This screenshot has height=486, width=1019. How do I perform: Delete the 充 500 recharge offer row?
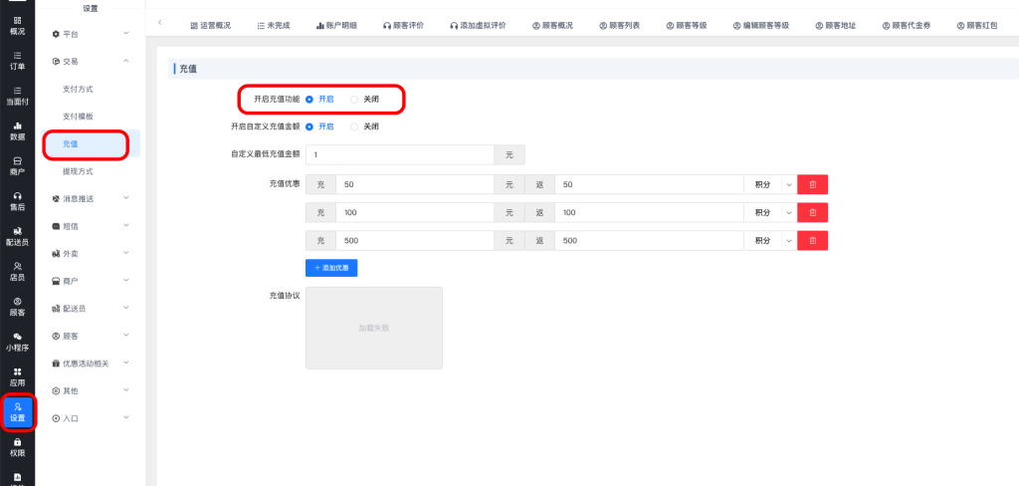(812, 241)
